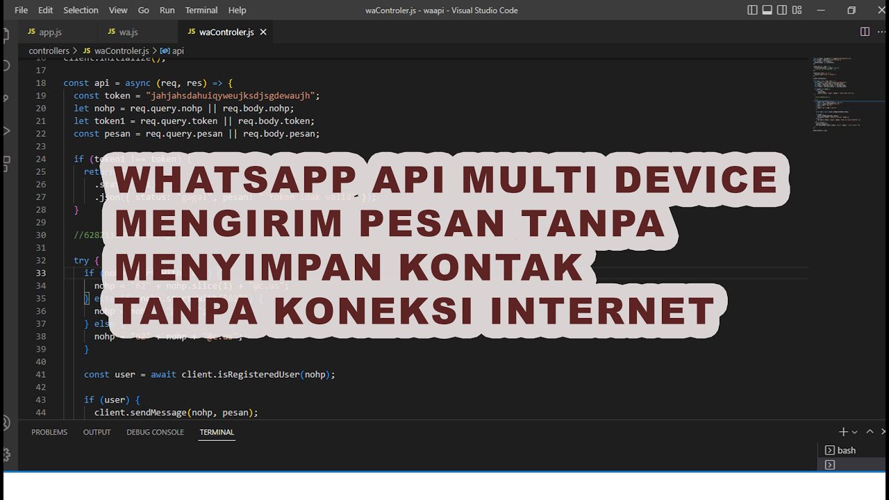Viewport: 889px width, 500px height.
Task: Restore down the VS Code window
Action: coord(851,10)
